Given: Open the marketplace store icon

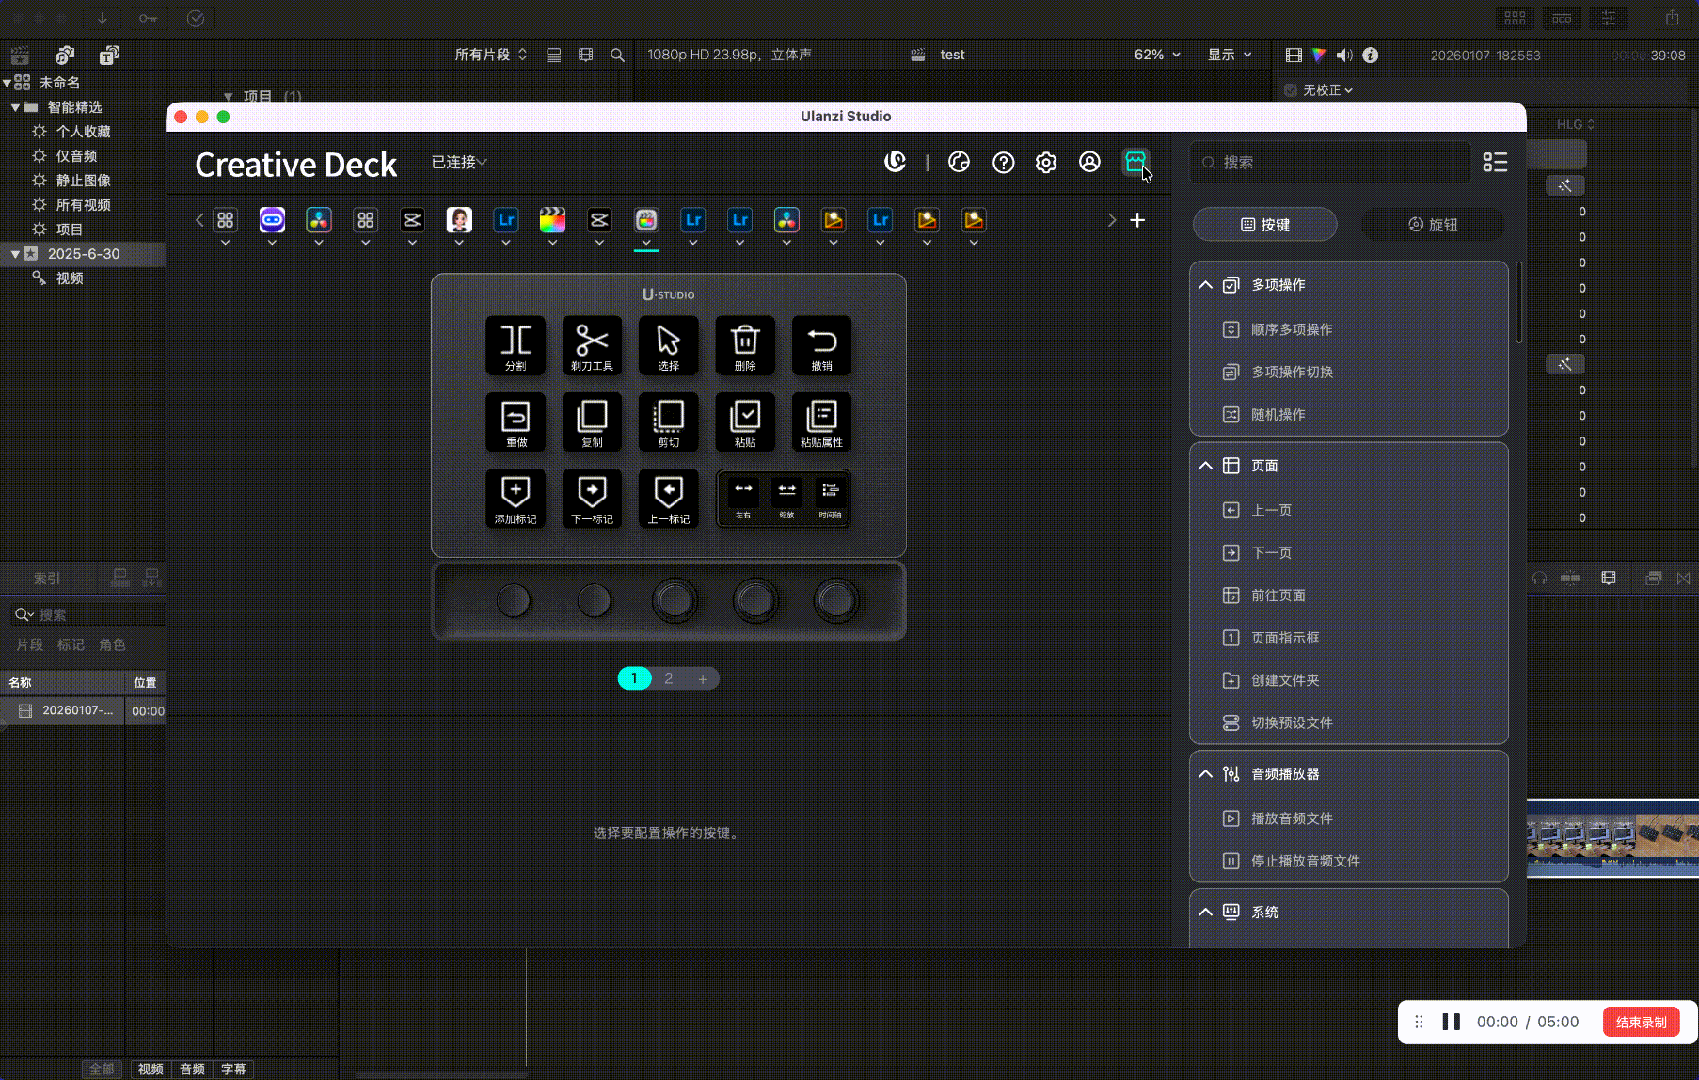Looking at the screenshot, I should point(1135,162).
